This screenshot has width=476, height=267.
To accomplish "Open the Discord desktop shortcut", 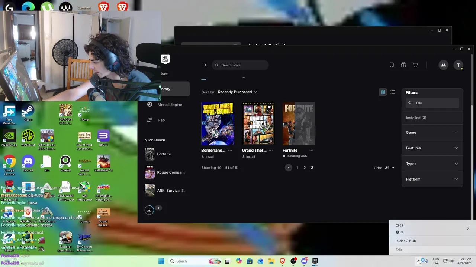I will [28, 164].
